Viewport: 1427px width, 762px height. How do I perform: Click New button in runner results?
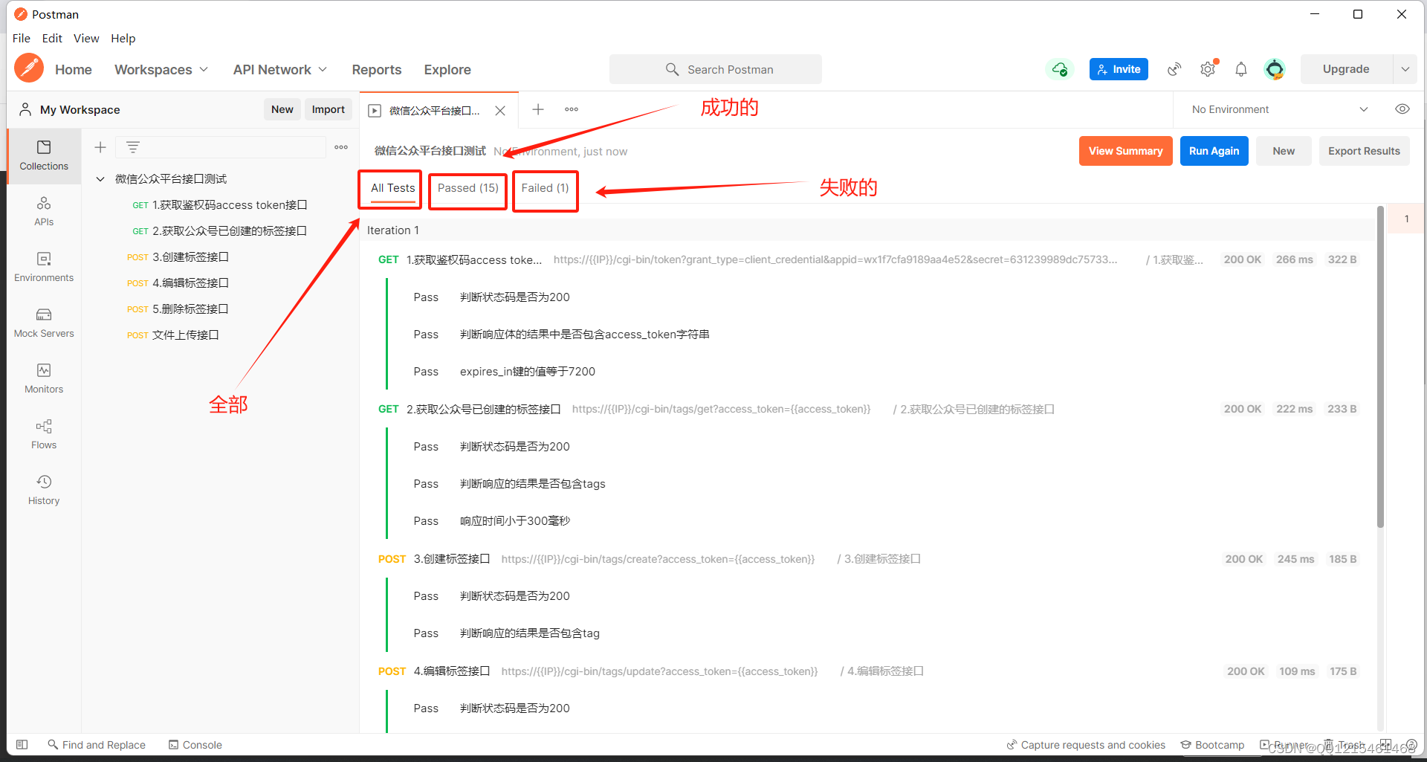pyautogui.click(x=1284, y=151)
